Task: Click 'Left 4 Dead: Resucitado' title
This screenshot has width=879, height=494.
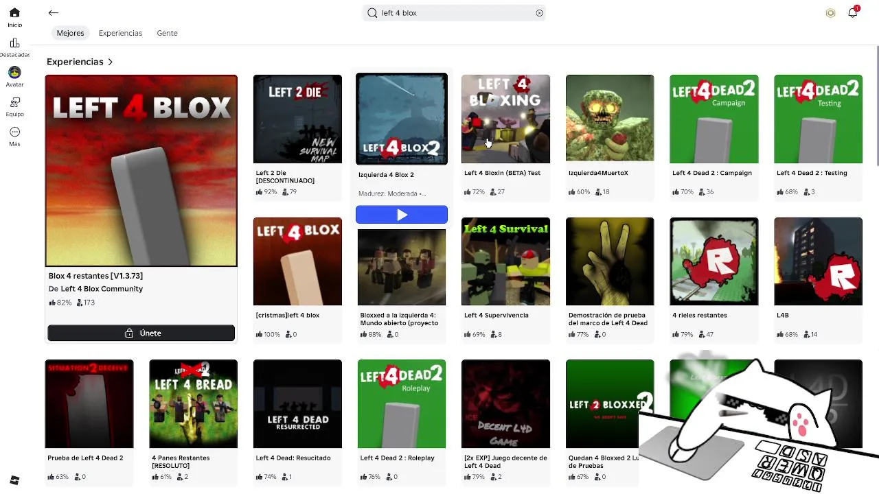Action: click(293, 458)
